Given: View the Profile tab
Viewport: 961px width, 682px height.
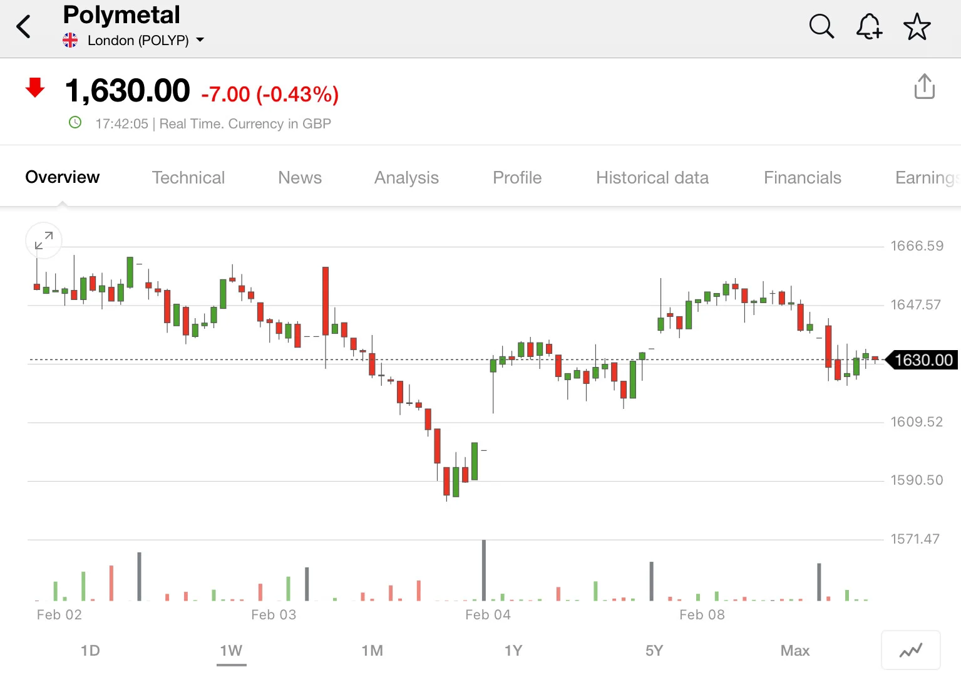Looking at the screenshot, I should click(x=517, y=178).
